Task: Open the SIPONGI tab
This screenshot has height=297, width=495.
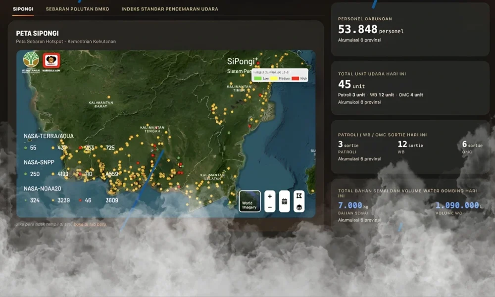Action: coord(23,9)
